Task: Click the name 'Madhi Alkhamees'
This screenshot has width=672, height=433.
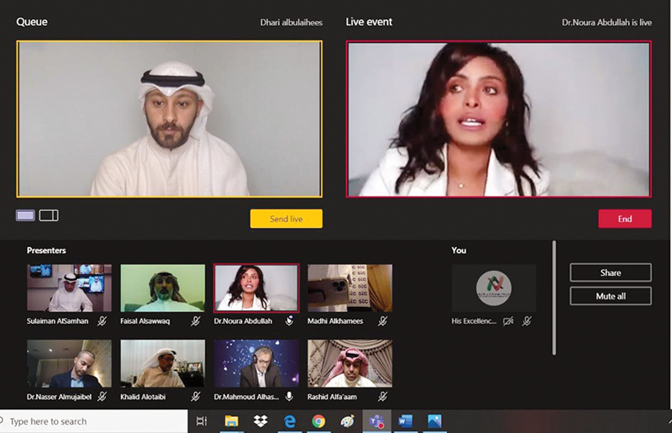Action: point(335,321)
